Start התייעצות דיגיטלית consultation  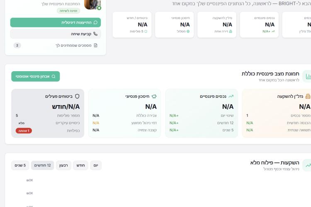point(55,22)
